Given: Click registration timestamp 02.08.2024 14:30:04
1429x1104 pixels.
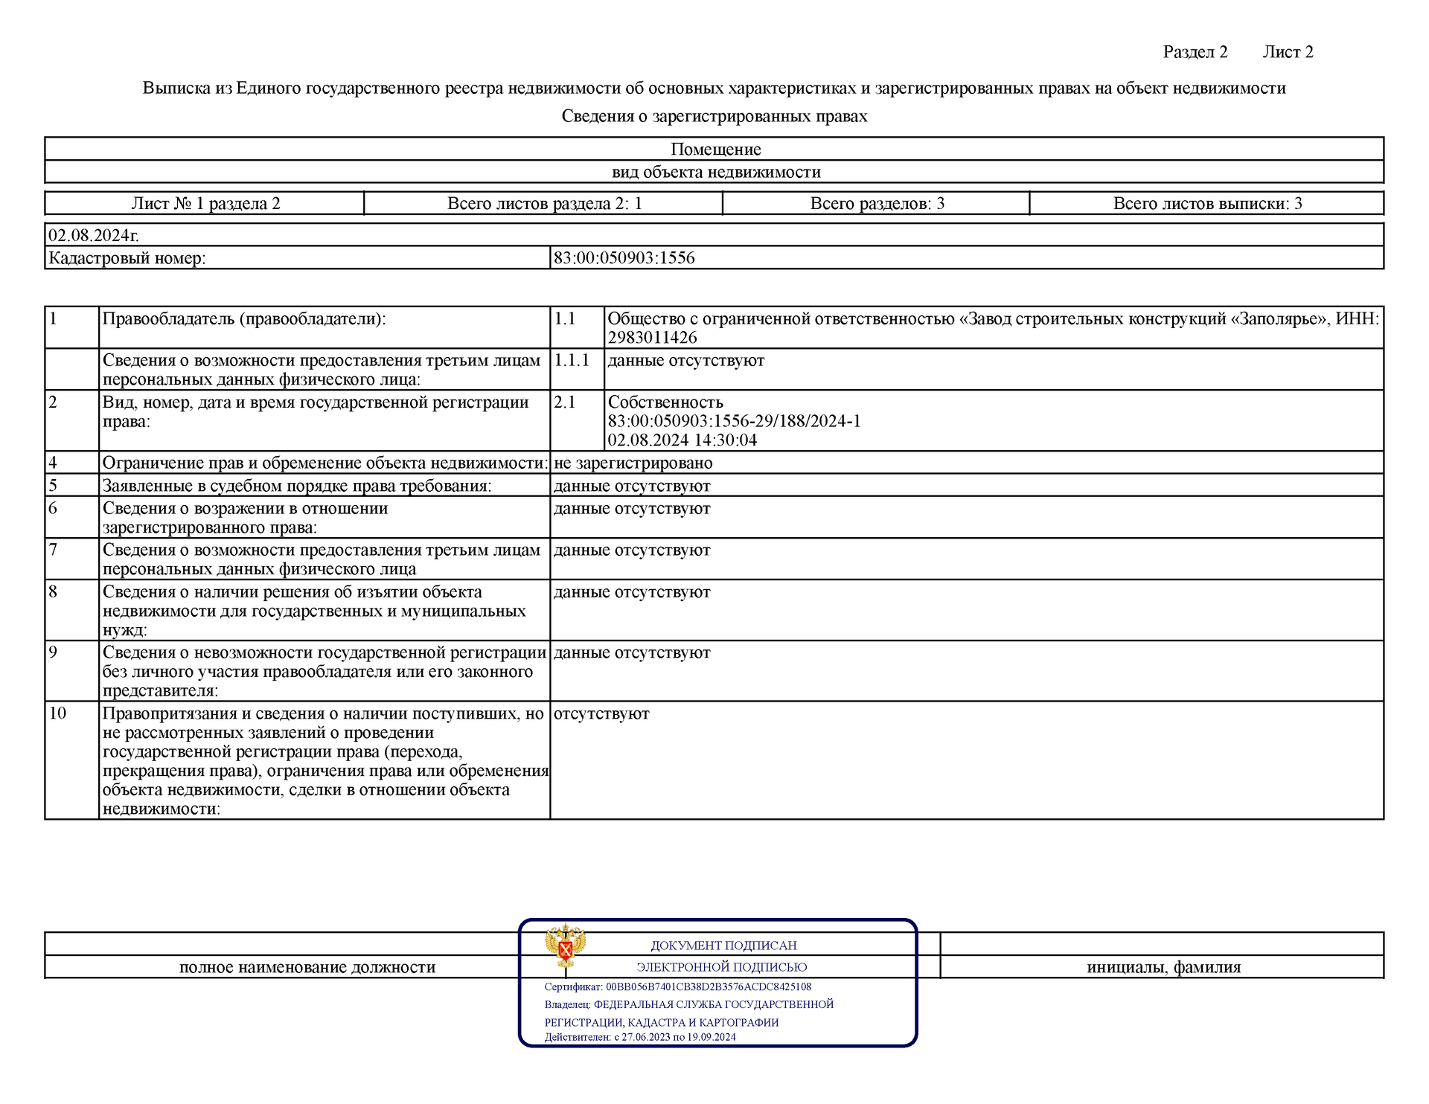Looking at the screenshot, I should [x=682, y=440].
